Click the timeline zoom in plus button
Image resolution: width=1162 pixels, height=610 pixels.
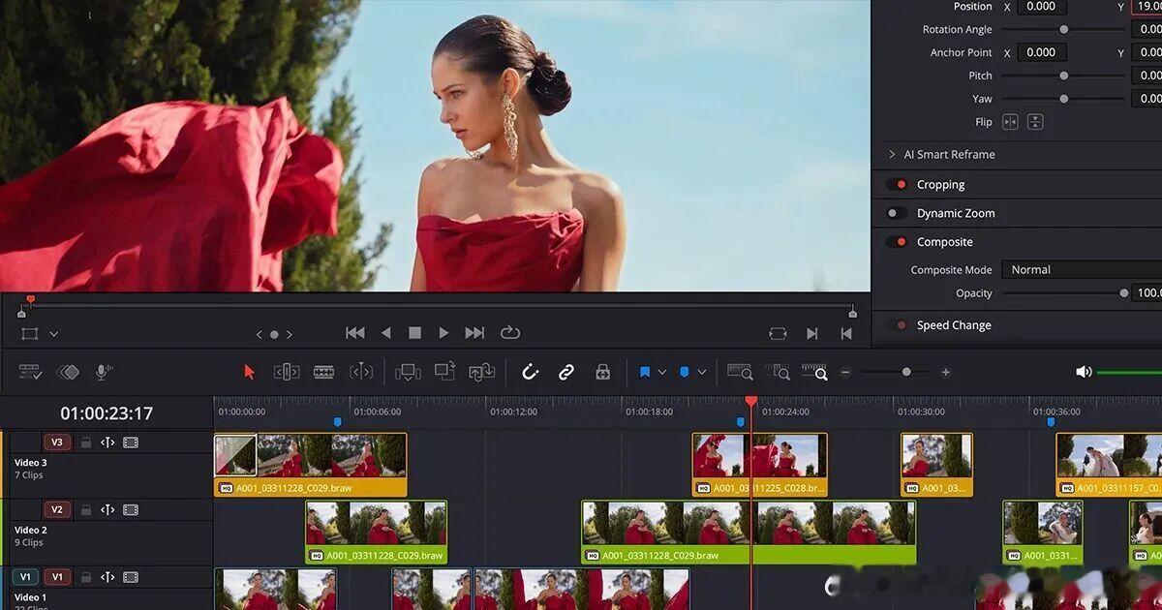(945, 372)
